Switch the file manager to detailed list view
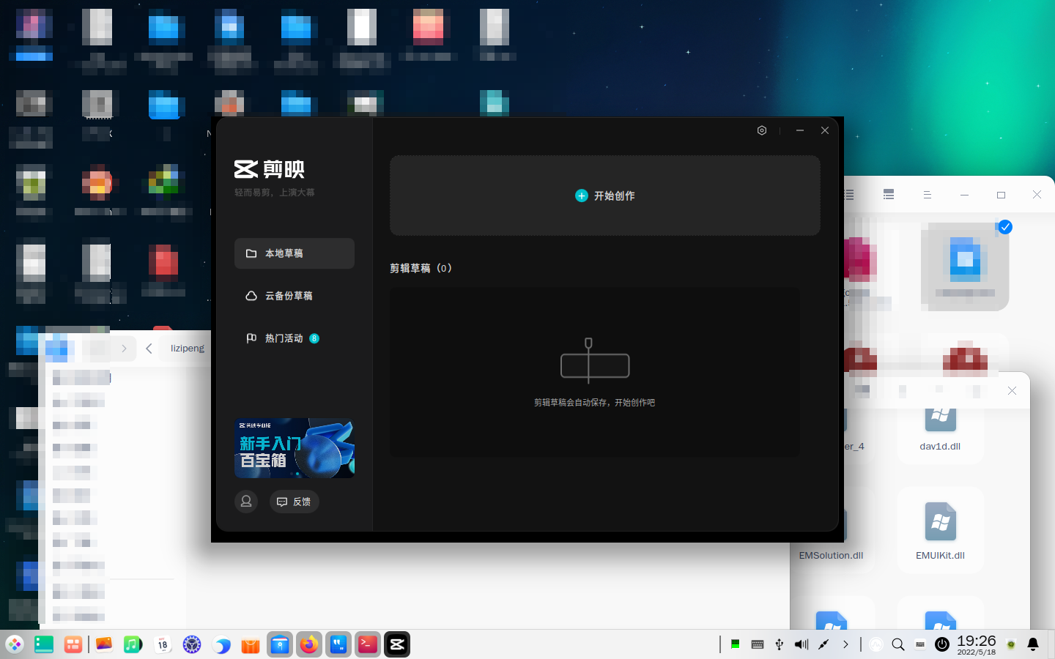The image size is (1055, 659). pyautogui.click(x=888, y=195)
